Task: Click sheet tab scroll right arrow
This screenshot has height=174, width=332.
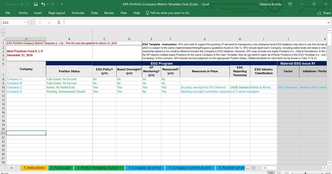Action: point(11,168)
